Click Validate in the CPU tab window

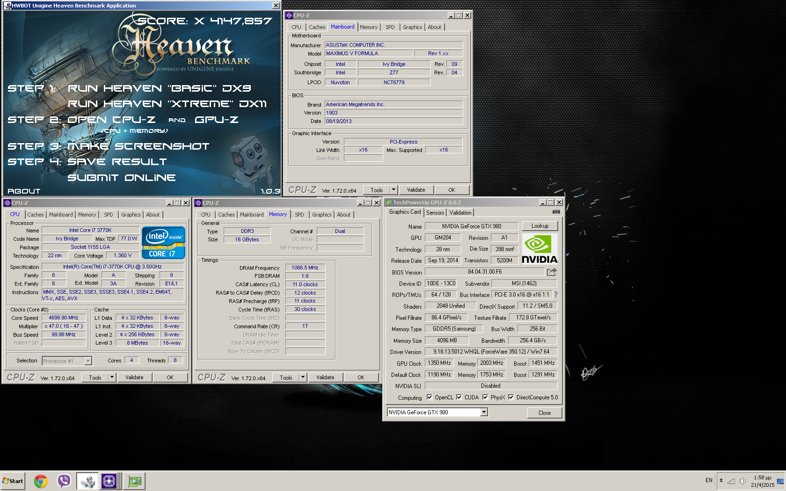tap(134, 377)
